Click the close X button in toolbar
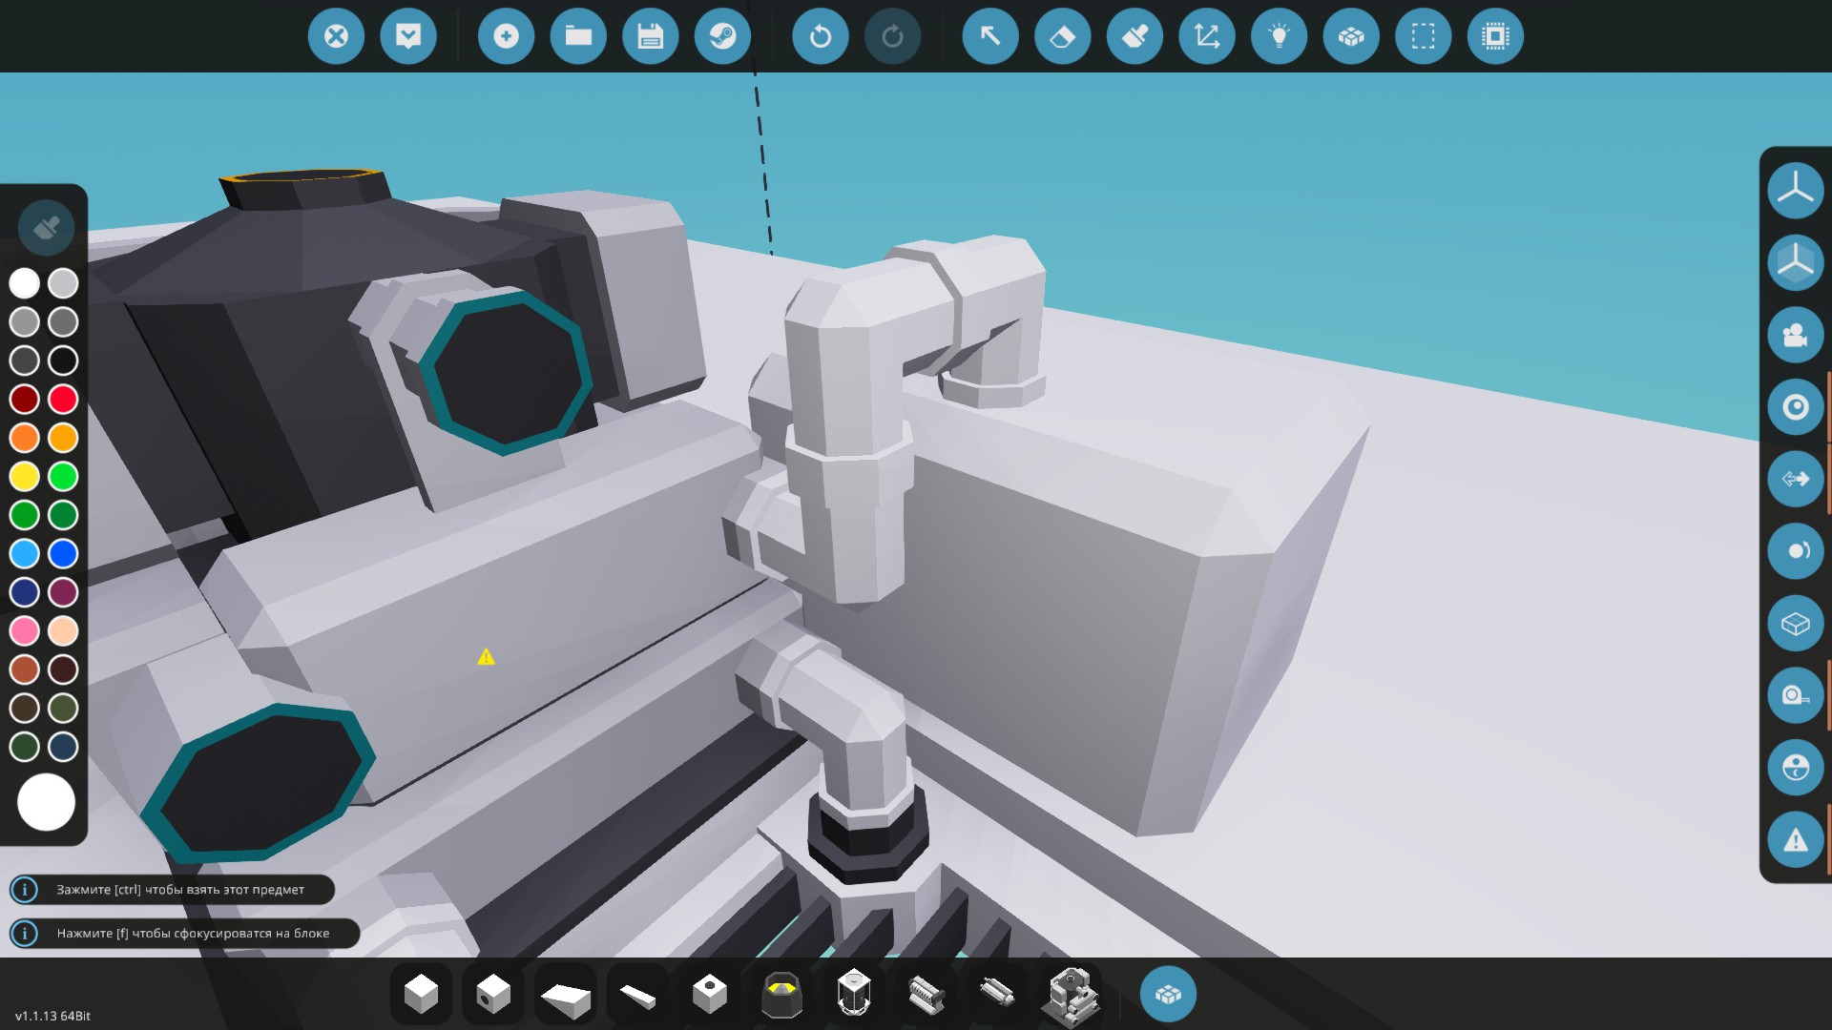The image size is (1832, 1030). pos(336,36)
